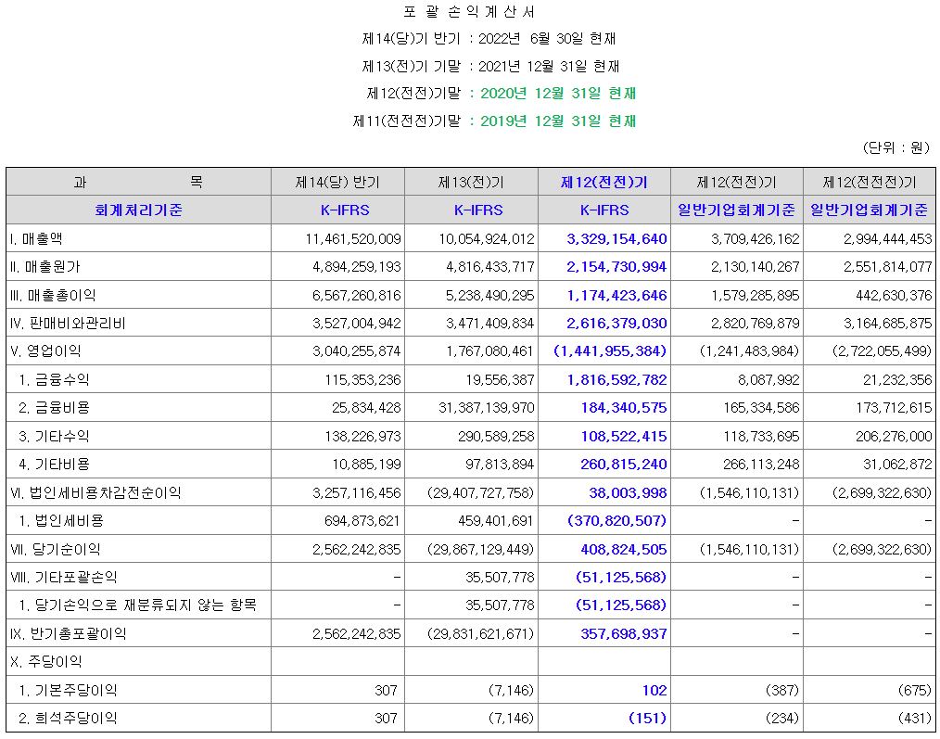
Task: Select the 영업이익 value 3,040,255,874
Action: [357, 350]
